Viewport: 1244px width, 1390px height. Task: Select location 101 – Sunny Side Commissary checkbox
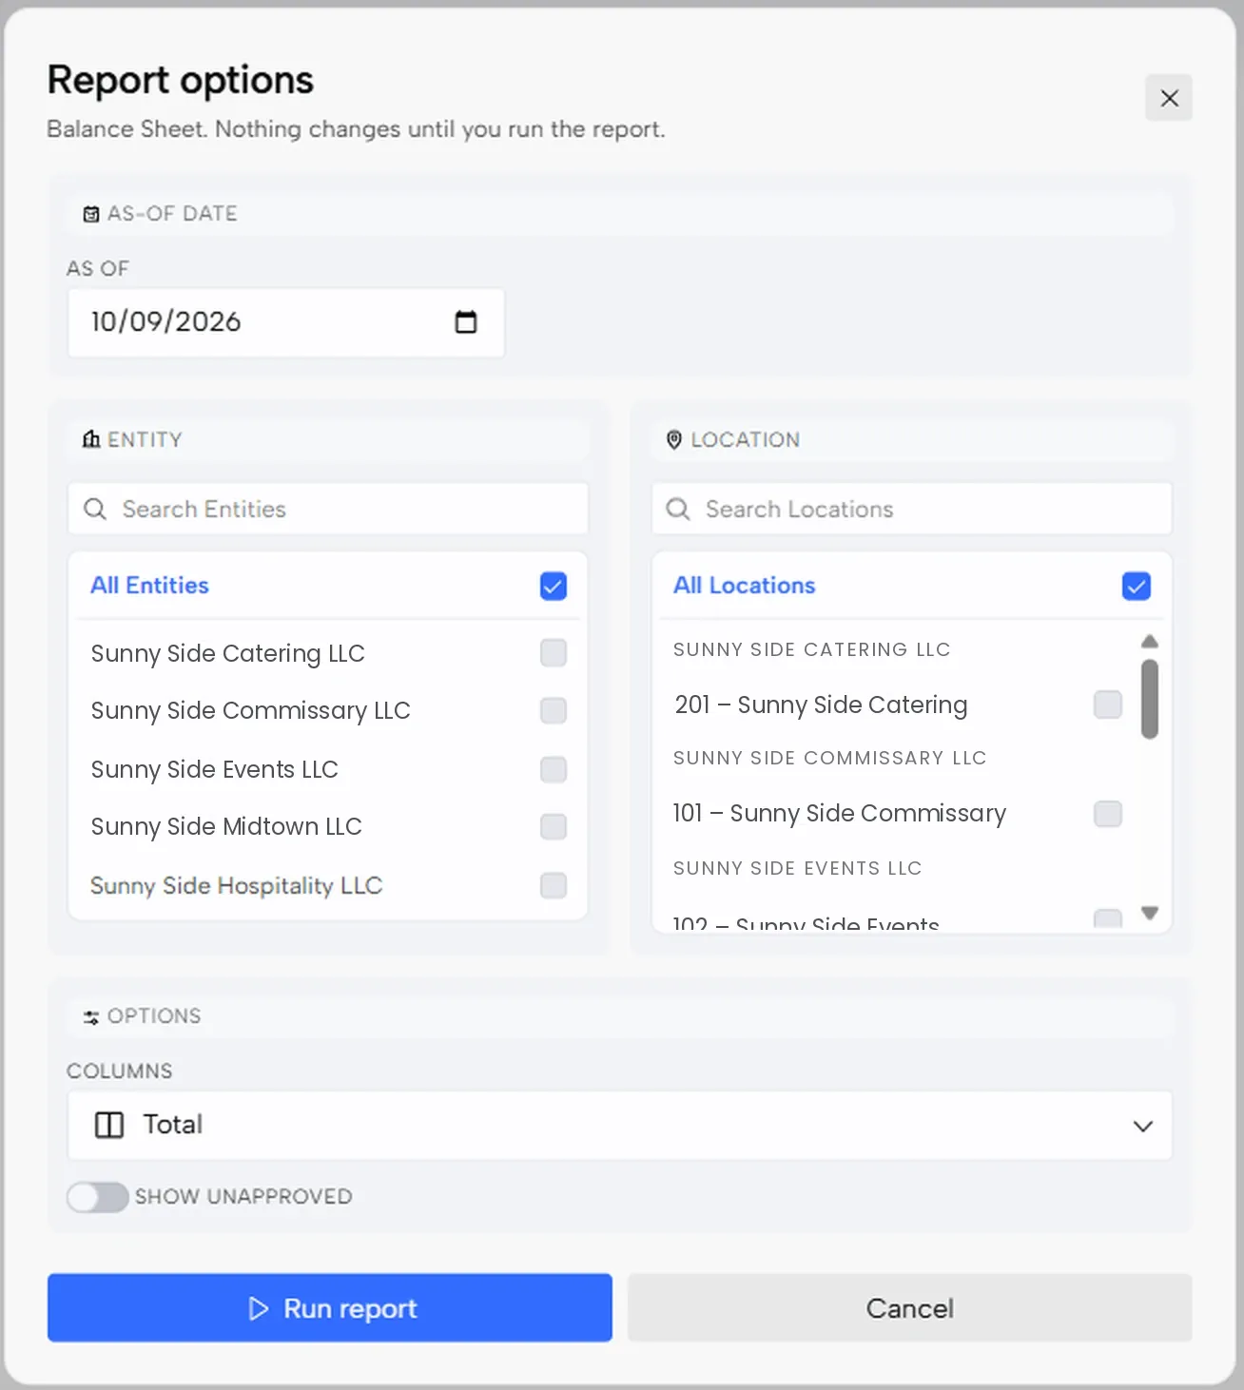[x=1108, y=814]
